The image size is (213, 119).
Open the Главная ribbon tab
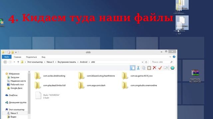pos(18,57)
